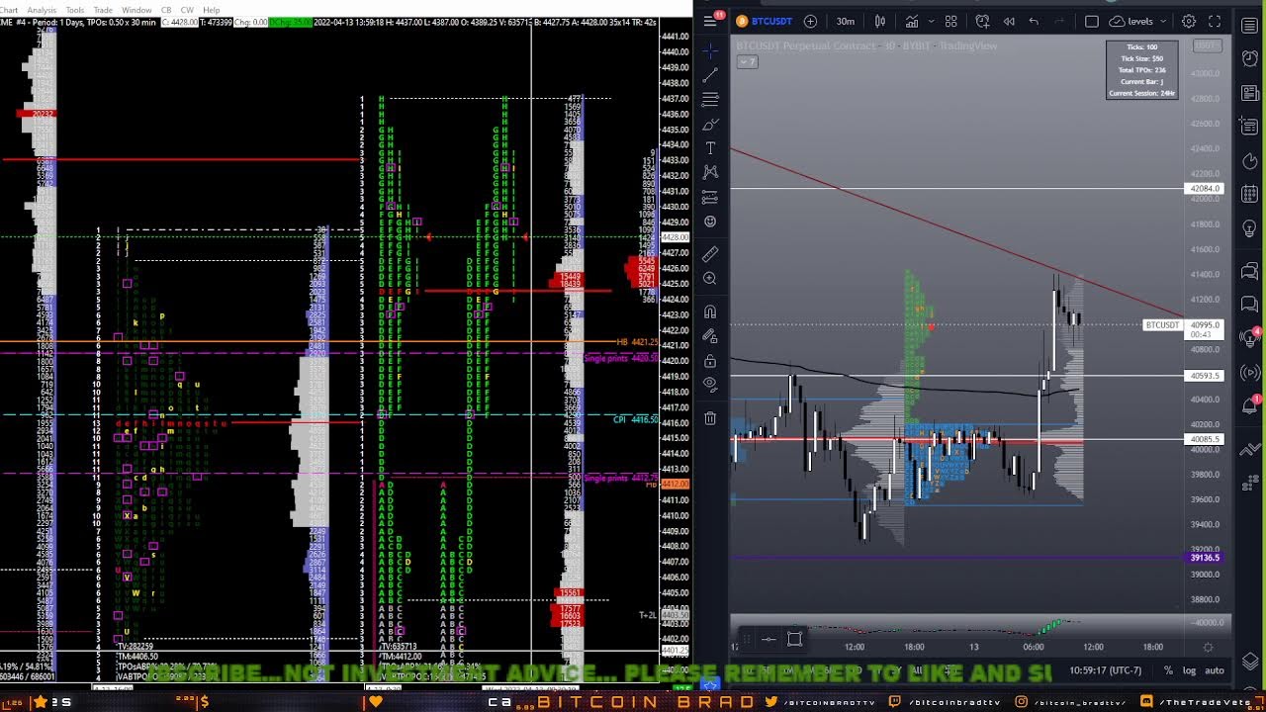Toggle stay in drawing mode
This screenshot has width=1266, height=712.
(x=710, y=336)
